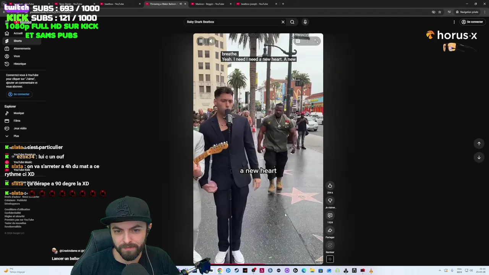The height and width of the screenshot is (275, 489).
Task: Open the sound thumbnail below Remixer
Action: [330, 259]
